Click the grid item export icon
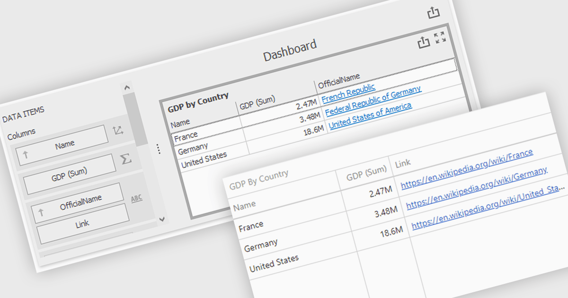Viewport: 568px width, 298px height. (424, 42)
